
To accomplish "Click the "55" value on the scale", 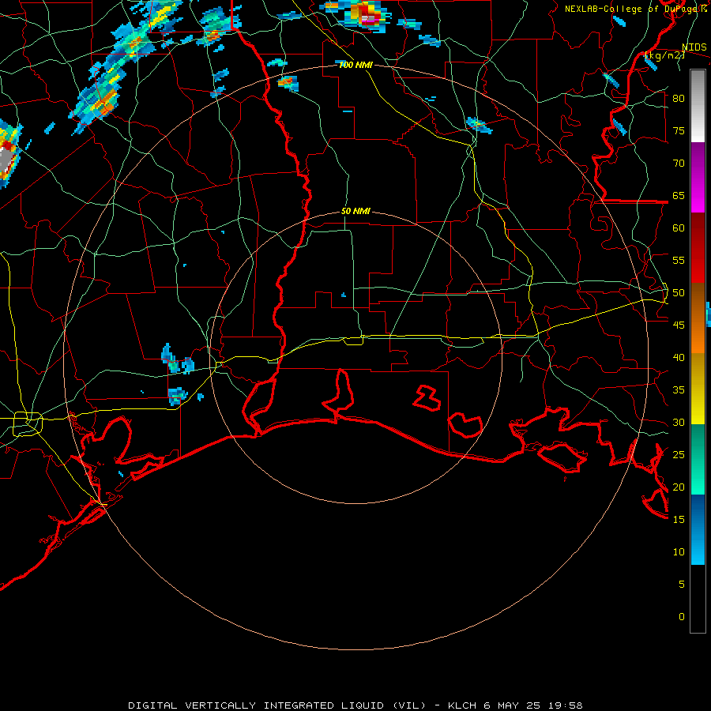I will 679,260.
